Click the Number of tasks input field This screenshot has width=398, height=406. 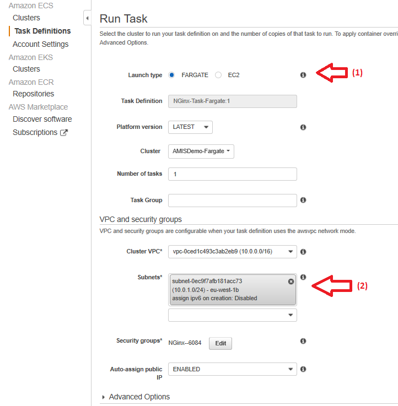[232, 174]
